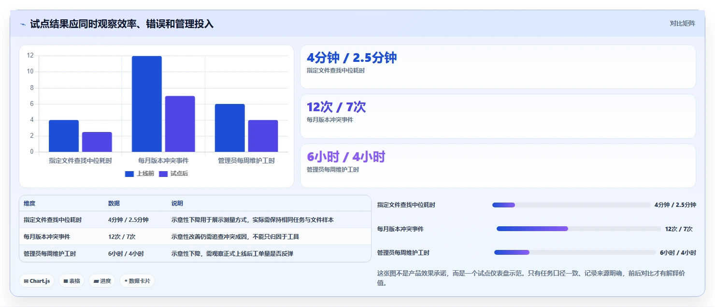Image resolution: width=715 pixels, height=307 pixels.
Task: Click the 说明 table column header
Action: pos(177,204)
